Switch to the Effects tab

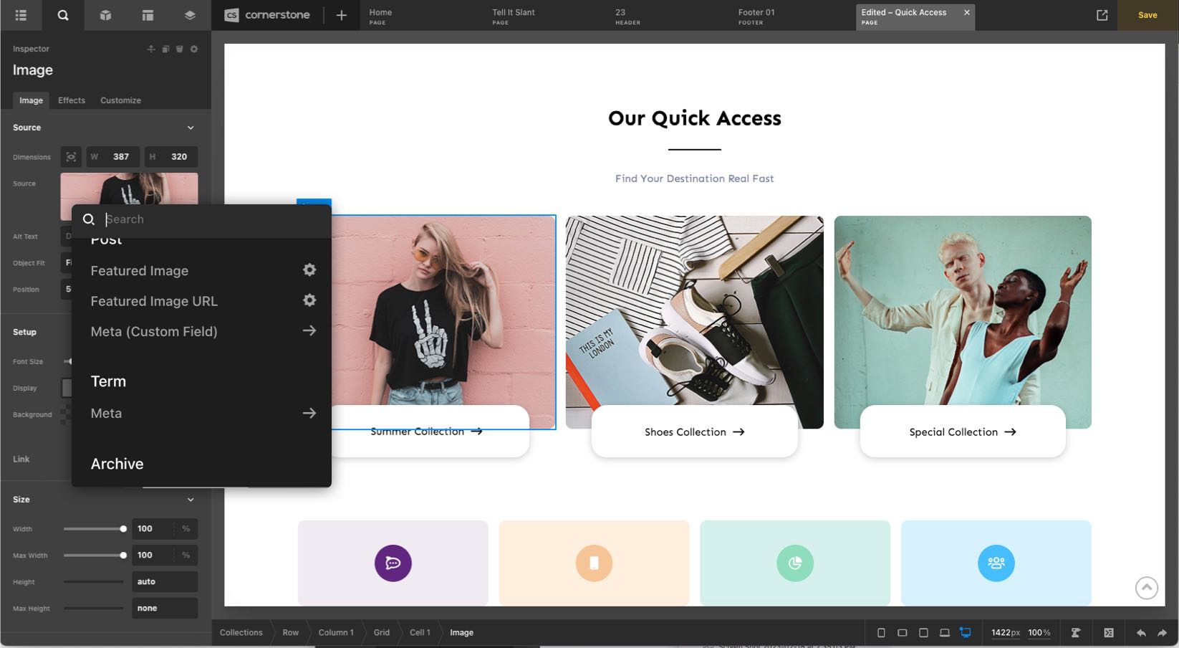(x=72, y=100)
